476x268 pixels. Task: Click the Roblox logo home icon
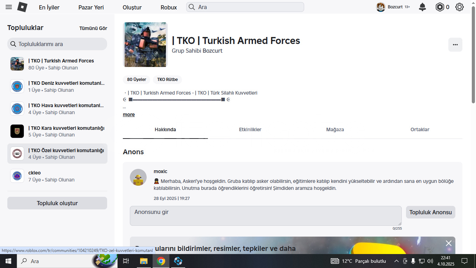click(x=22, y=7)
